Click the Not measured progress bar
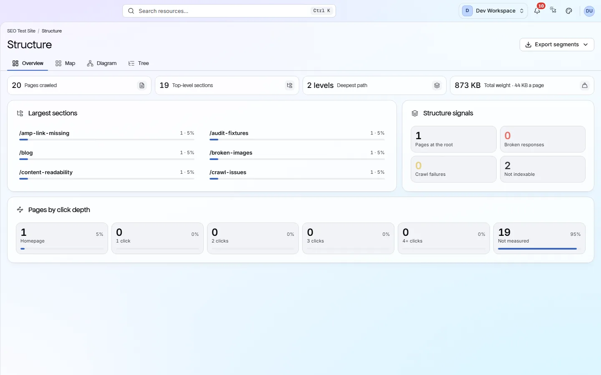The image size is (601, 375). (539, 249)
